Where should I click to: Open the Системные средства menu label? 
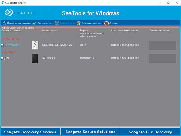91,23
